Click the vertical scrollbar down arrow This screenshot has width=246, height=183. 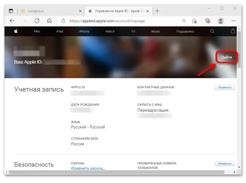239,167
